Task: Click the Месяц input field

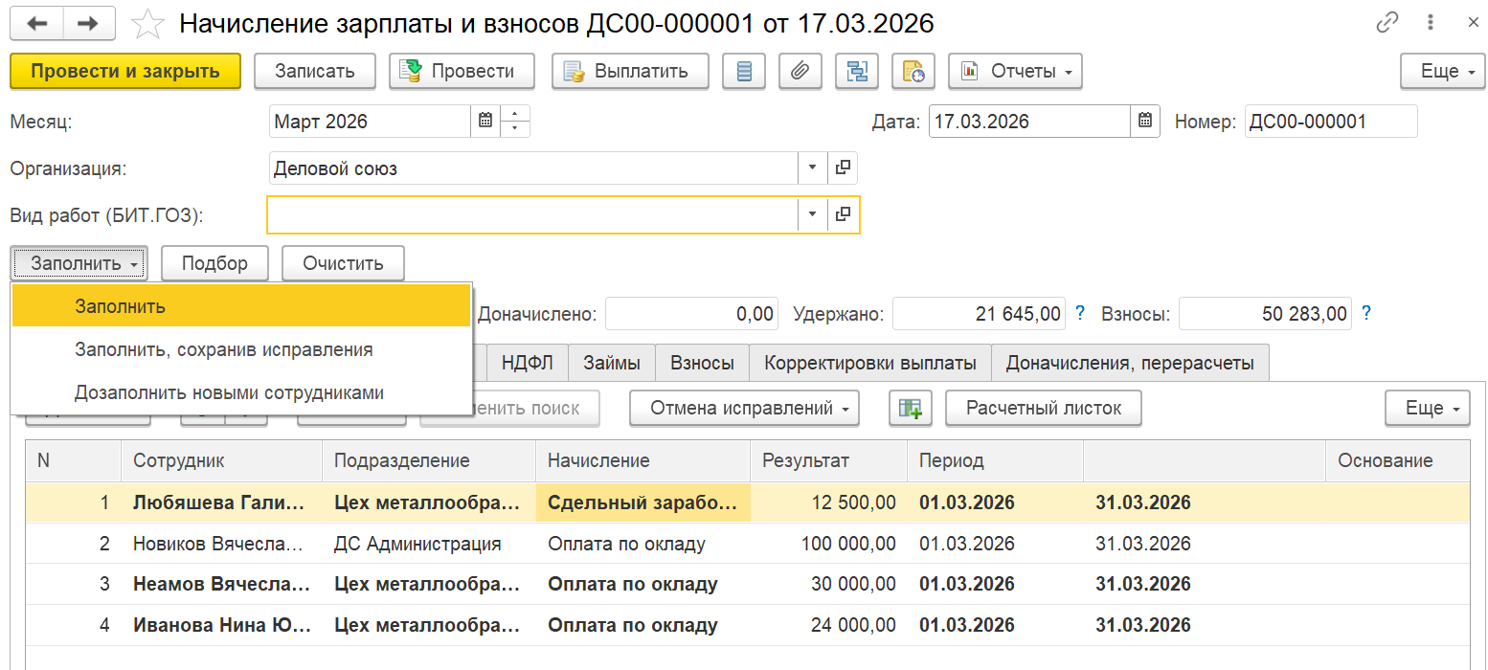Action: tap(371, 122)
